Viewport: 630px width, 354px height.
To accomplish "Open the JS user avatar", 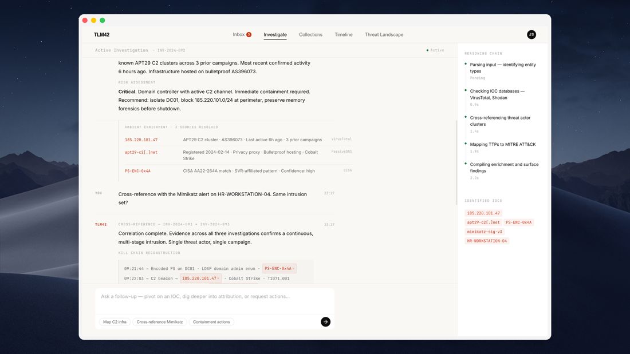I will (x=531, y=34).
